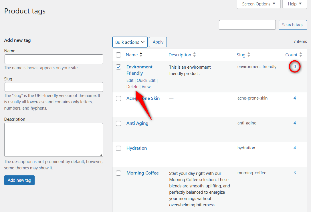View products counted under Hydration
The width and height of the screenshot is (311, 212).
pos(295,148)
